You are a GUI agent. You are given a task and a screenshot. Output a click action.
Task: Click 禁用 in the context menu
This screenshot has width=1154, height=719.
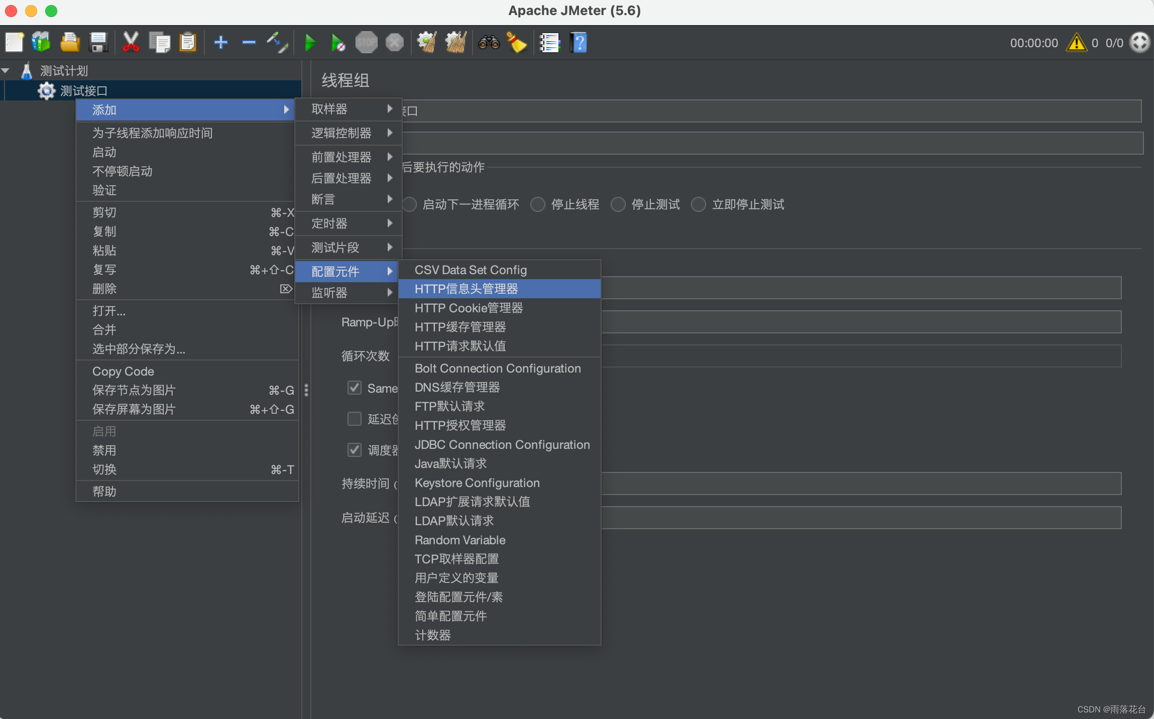(x=104, y=450)
